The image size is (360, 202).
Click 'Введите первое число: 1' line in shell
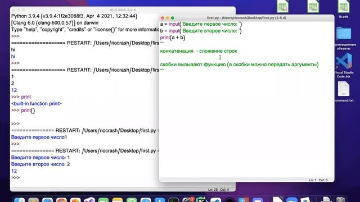40,158
